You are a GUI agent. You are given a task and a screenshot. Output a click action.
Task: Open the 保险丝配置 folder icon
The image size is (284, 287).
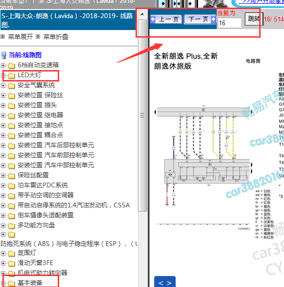coord(11,176)
